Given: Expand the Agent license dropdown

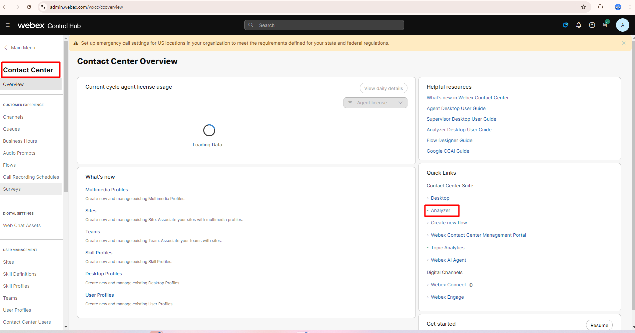Looking at the screenshot, I should pyautogui.click(x=375, y=103).
